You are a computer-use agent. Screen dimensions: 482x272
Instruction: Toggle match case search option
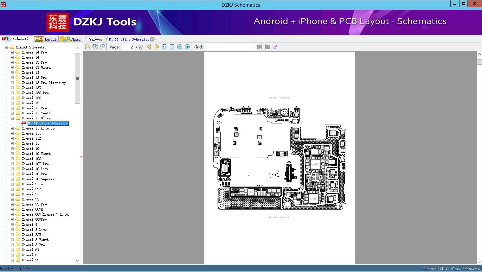[275, 47]
